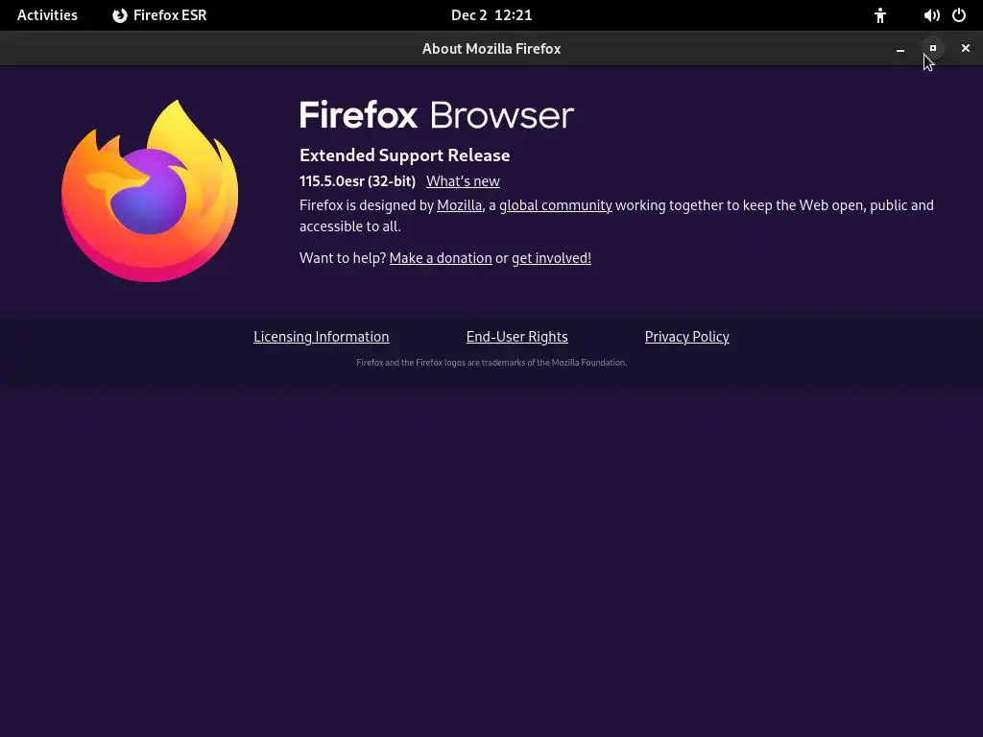Restore the About Mozilla Firefox window size
Screen dimensions: 983x737
[933, 48]
